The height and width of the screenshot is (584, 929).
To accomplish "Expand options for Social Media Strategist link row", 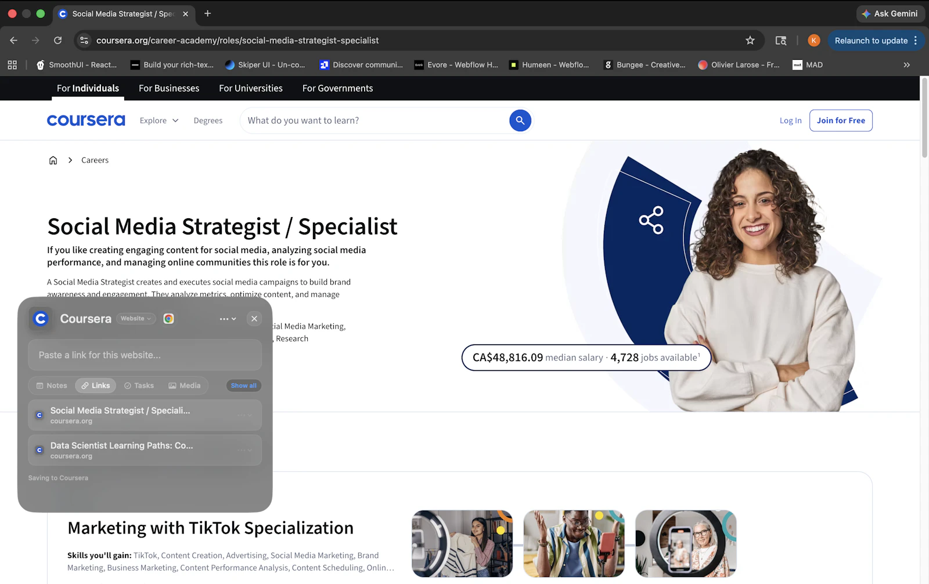I will pos(244,415).
